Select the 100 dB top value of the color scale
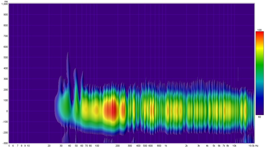The width and height of the screenshot is (270, 148). [x=260, y=30]
